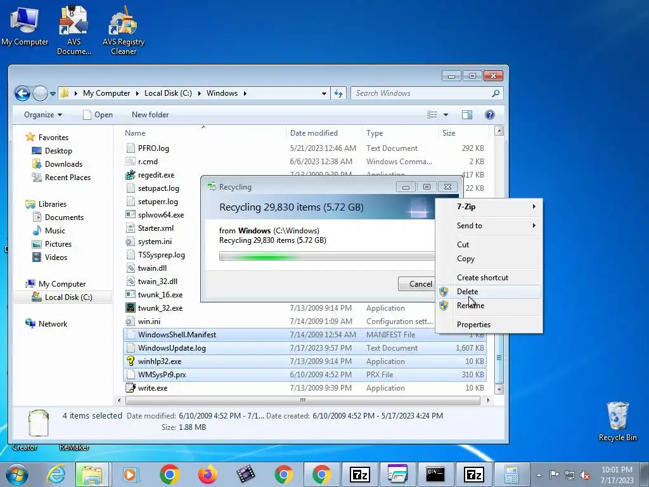Expand Windows breadcrumb arrow

pyautogui.click(x=245, y=93)
